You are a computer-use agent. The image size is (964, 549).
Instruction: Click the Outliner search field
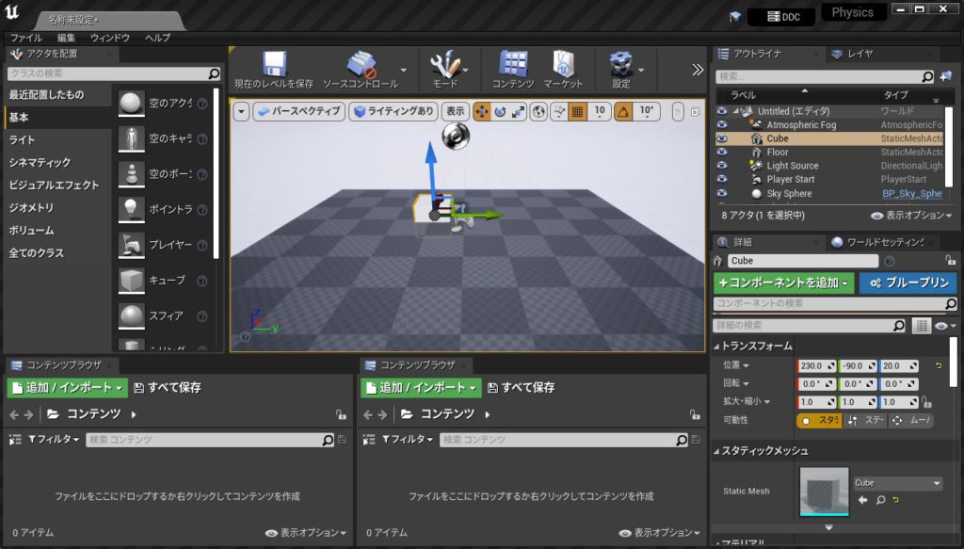[825, 76]
